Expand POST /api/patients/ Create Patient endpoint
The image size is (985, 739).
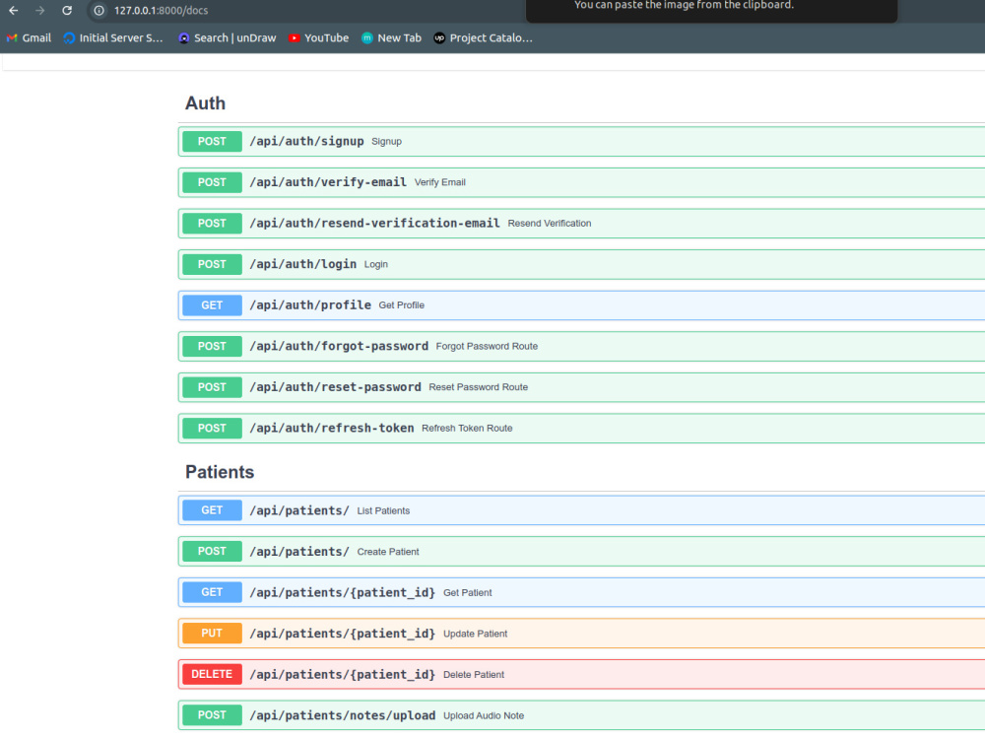(582, 551)
